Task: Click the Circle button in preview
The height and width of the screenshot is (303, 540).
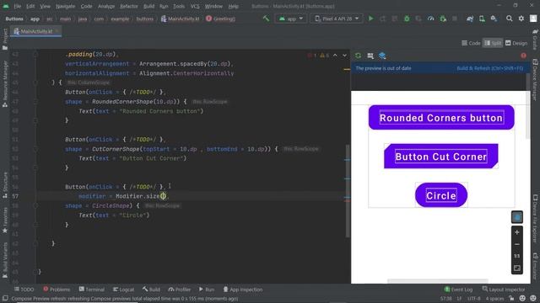Action: pyautogui.click(x=441, y=195)
